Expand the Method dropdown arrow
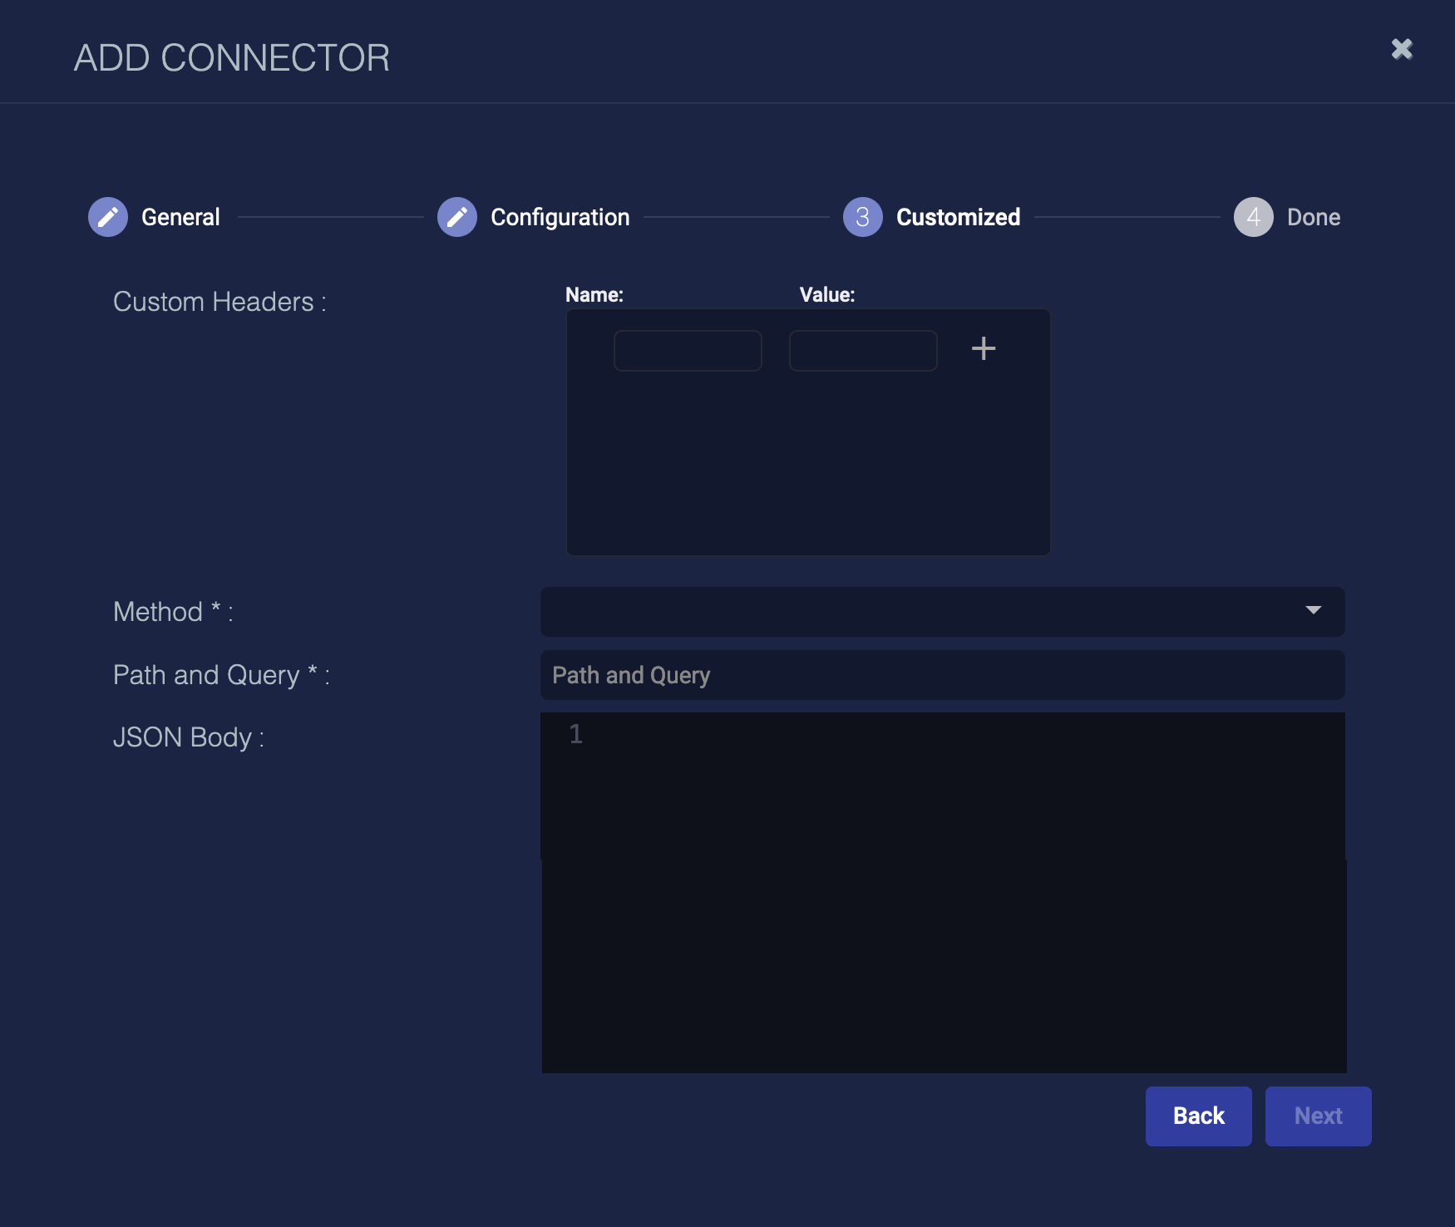Image resolution: width=1455 pixels, height=1227 pixels. tap(1313, 611)
